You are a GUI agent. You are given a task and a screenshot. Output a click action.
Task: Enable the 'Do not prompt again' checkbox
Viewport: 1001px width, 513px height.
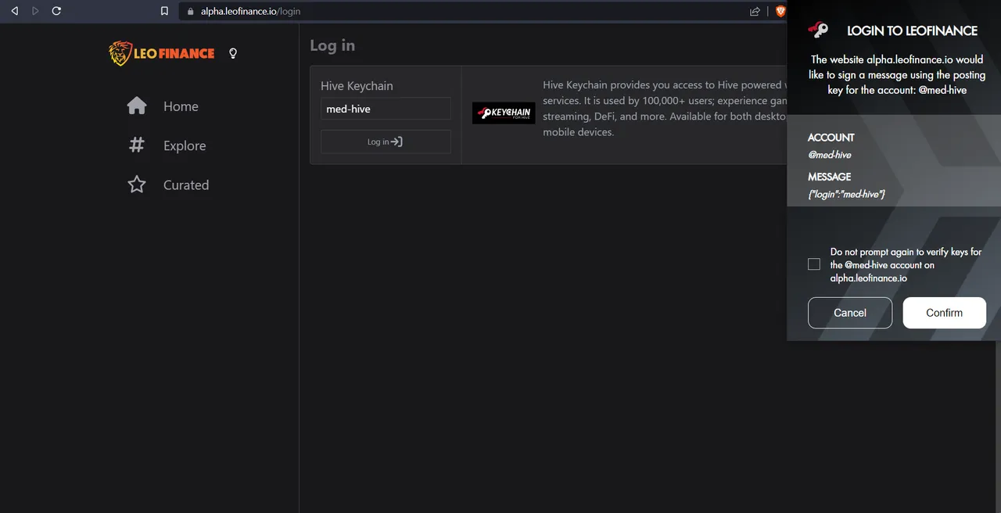[814, 264]
